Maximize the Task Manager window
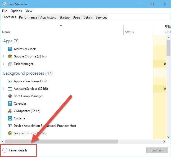Image resolution: width=171 pixels, height=157 pixels. [x=152, y=4]
